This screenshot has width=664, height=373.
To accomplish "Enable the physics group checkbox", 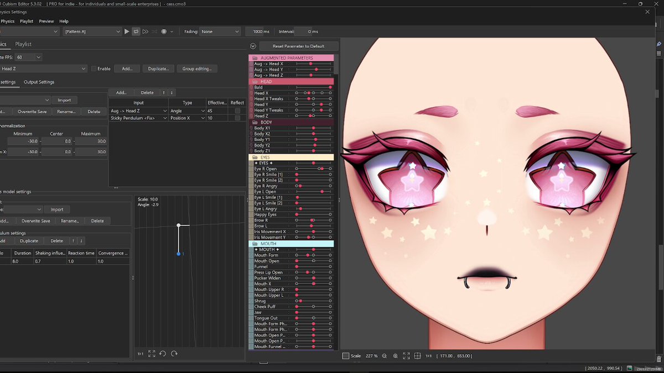I will coord(94,69).
